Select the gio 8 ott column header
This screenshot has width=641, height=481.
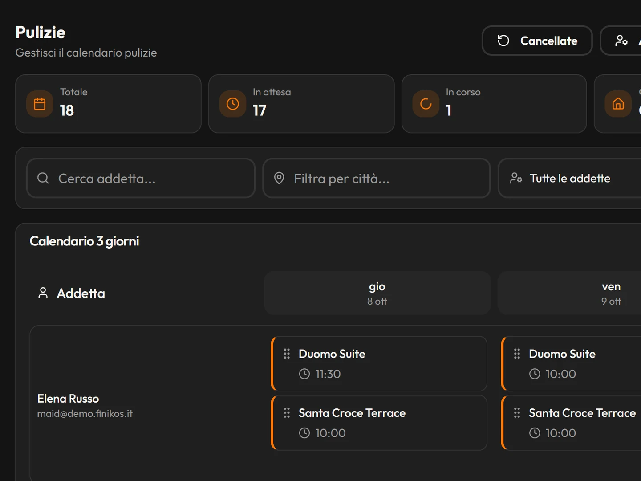click(x=377, y=293)
